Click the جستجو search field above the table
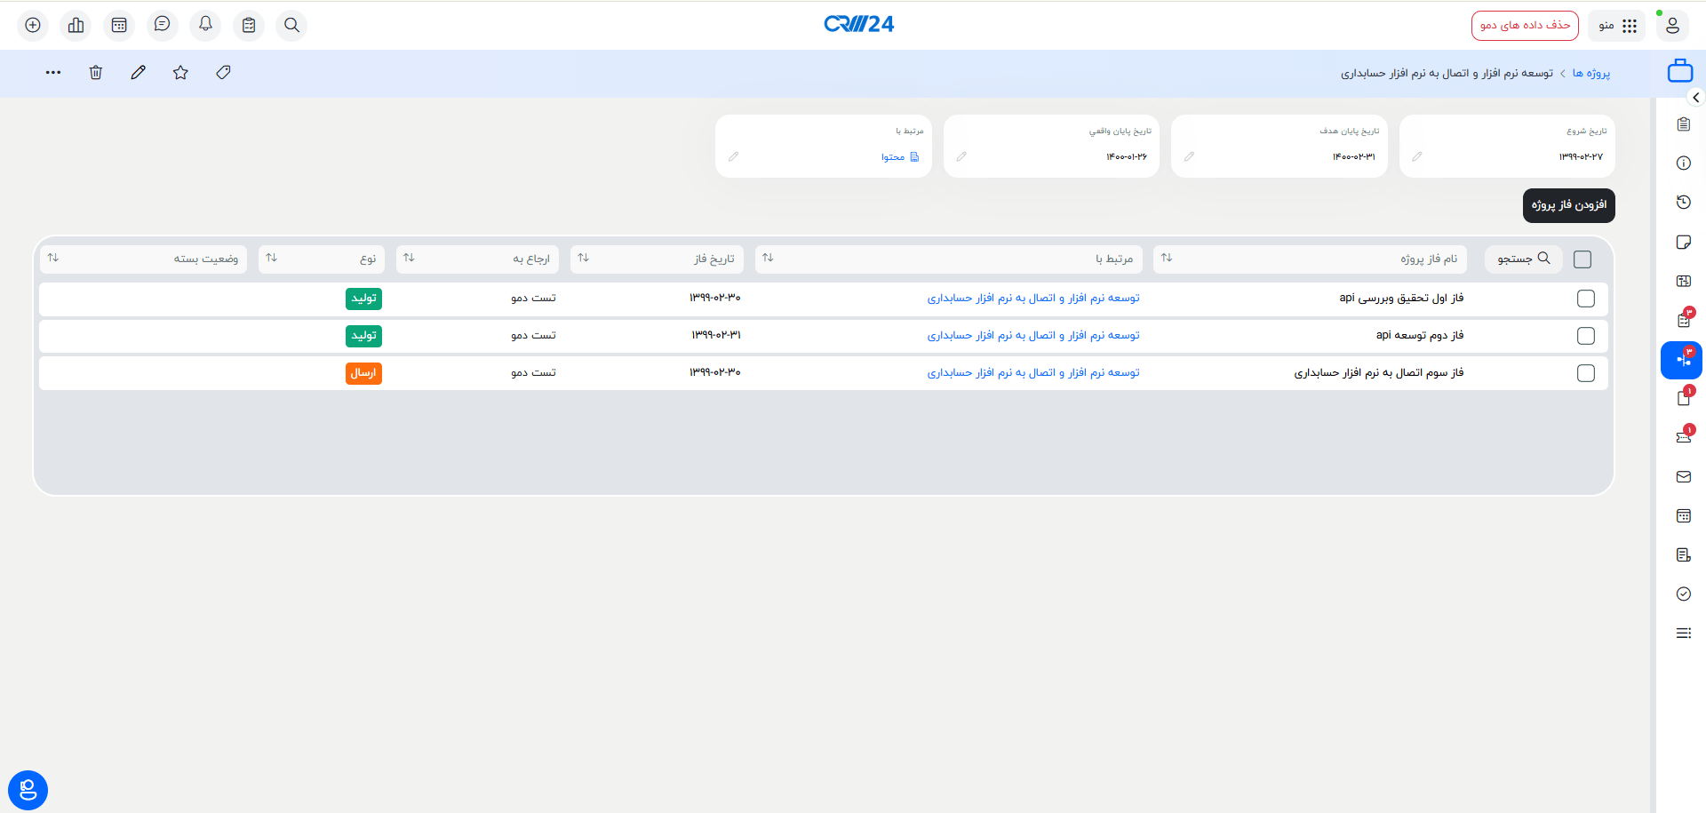1706x813 pixels. [1523, 259]
